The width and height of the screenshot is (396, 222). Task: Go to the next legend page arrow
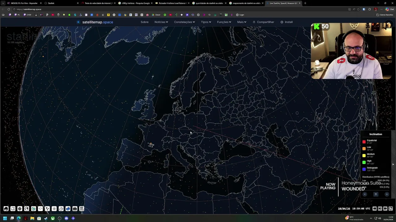tap(387, 194)
